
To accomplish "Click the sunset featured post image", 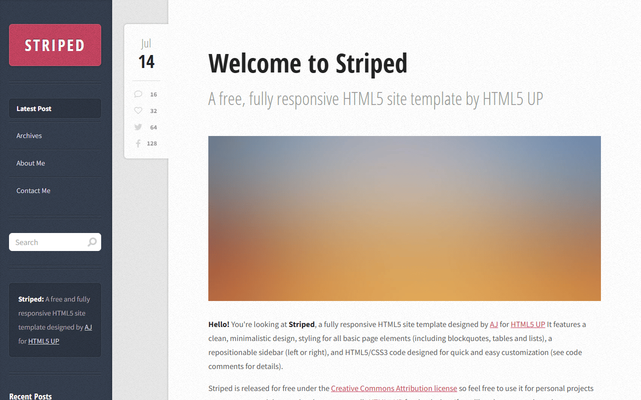I will [405, 218].
